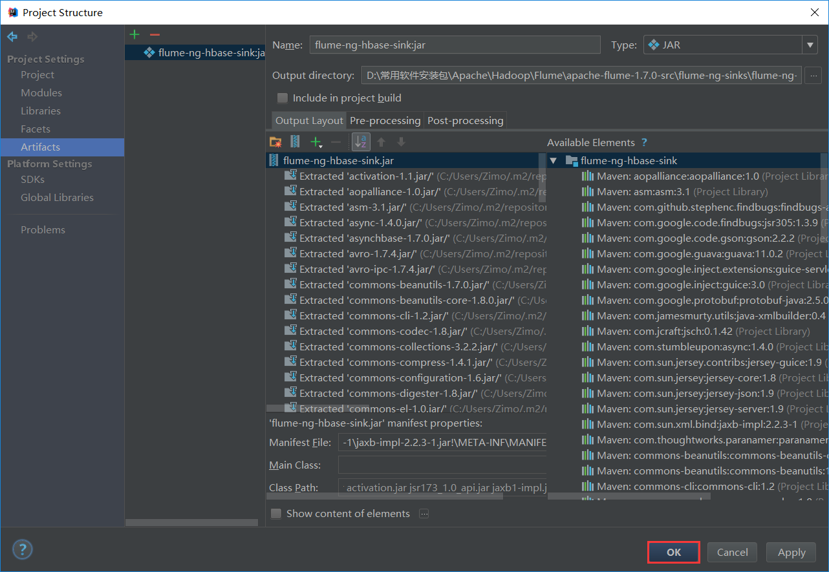The width and height of the screenshot is (829, 572).
Task: Click the library icon beside Maven: asm:asm:3.1
Action: coord(588,191)
